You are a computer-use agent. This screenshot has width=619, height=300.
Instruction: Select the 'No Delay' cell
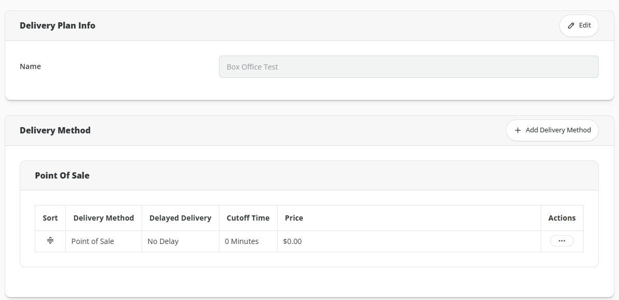coord(181,241)
